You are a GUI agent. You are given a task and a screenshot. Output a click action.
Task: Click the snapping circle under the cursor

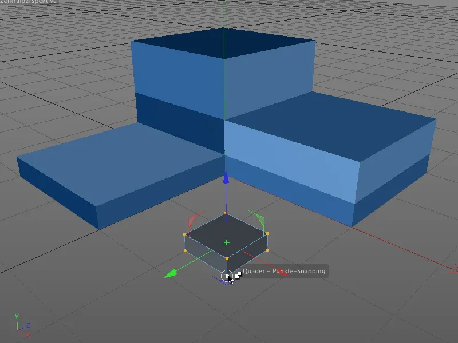tap(228, 276)
